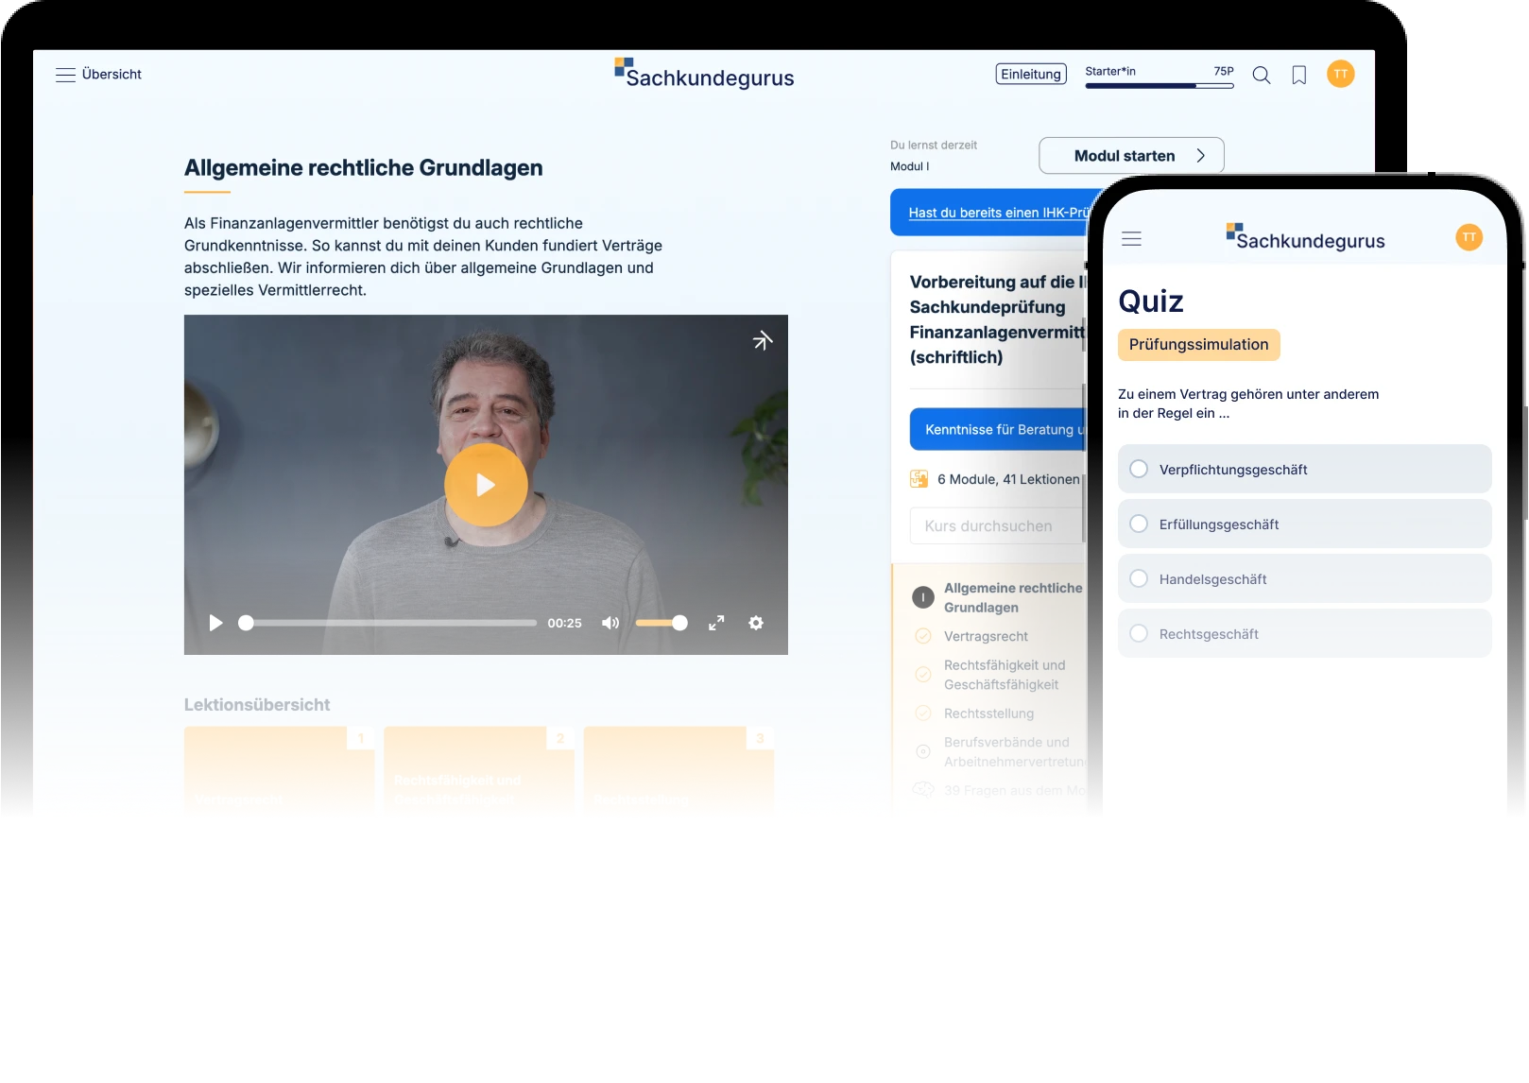Open the Übersicht hamburger menu
The height and width of the screenshot is (1083, 1529).
pyautogui.click(x=66, y=75)
